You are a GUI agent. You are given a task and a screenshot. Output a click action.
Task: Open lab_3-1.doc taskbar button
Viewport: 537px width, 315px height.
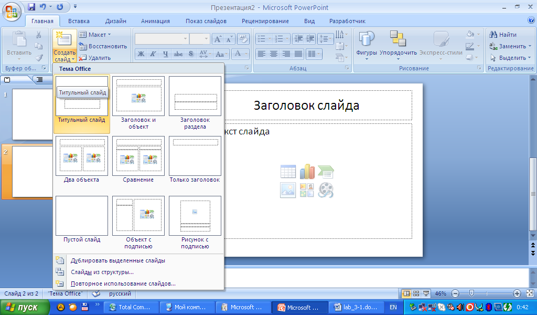[x=357, y=308]
